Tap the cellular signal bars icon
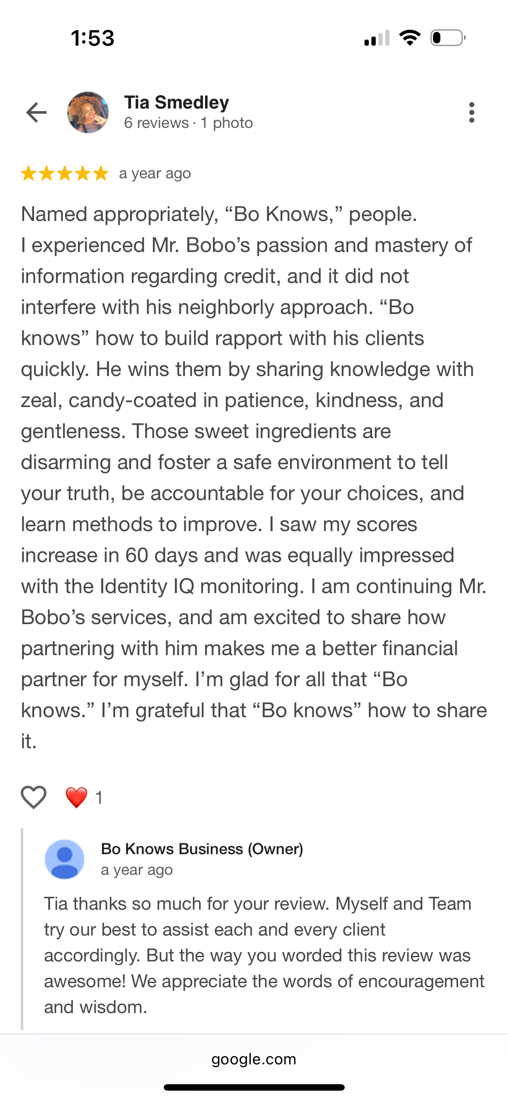The width and height of the screenshot is (508, 1101). pyautogui.click(x=377, y=38)
